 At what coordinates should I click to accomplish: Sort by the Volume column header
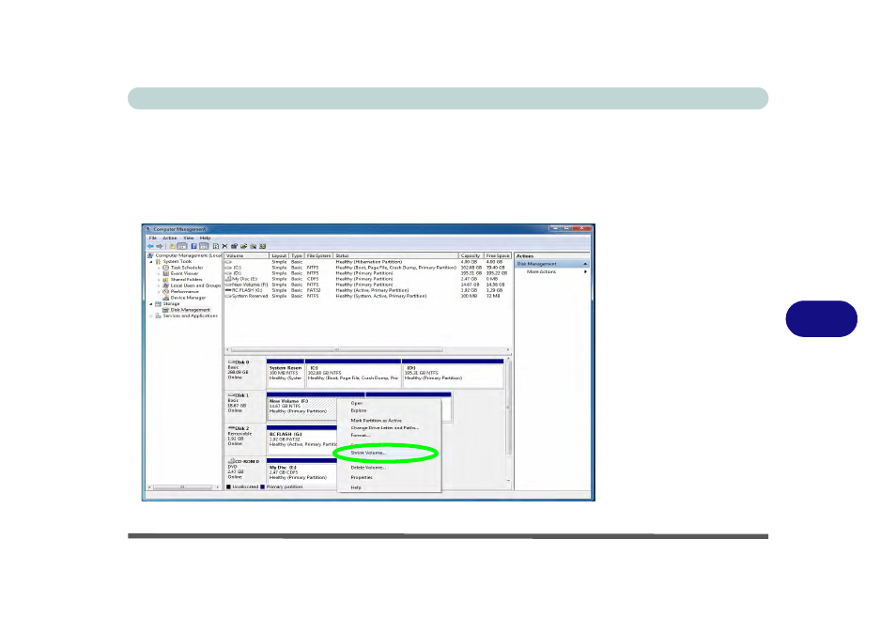point(247,256)
